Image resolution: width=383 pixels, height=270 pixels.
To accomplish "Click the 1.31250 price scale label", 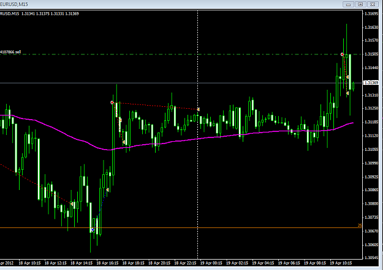I will (x=371, y=108).
